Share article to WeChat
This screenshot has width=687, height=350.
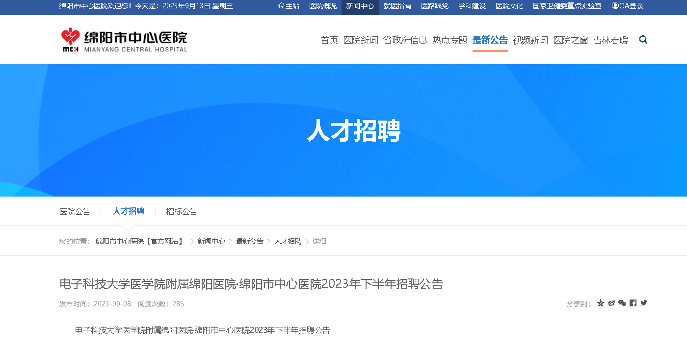click(x=622, y=303)
